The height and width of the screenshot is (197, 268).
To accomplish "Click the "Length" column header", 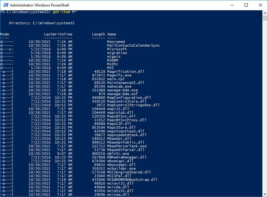I will (98, 34).
